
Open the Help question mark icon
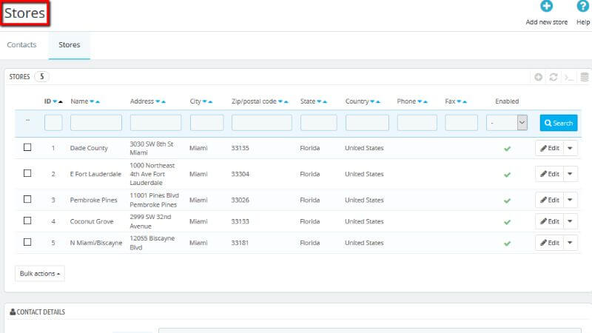point(583,6)
